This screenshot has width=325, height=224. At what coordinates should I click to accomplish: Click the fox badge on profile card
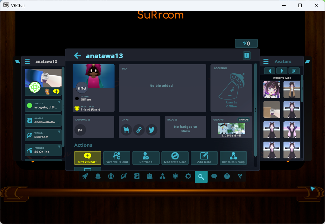48,92
